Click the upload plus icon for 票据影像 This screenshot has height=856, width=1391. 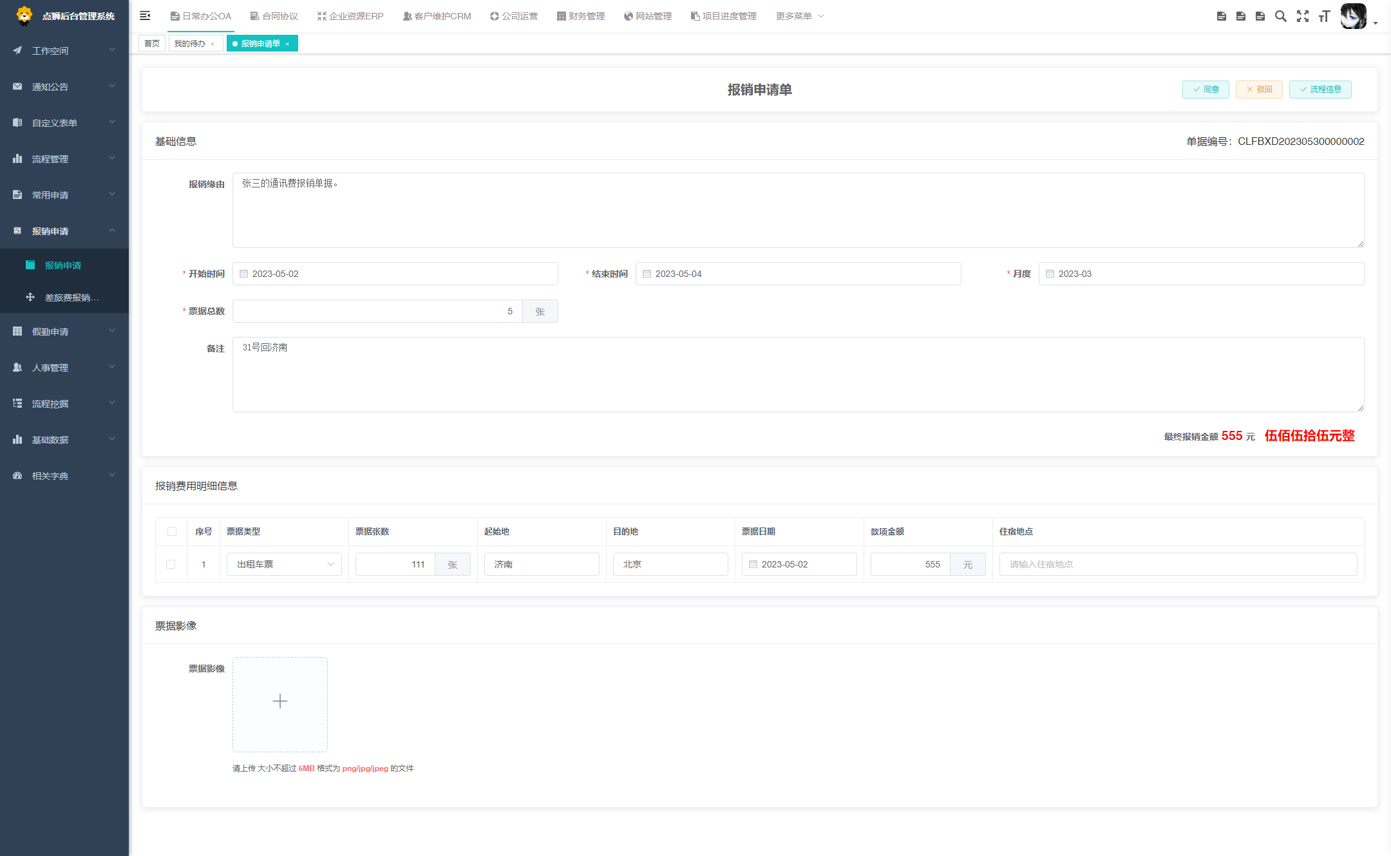280,701
